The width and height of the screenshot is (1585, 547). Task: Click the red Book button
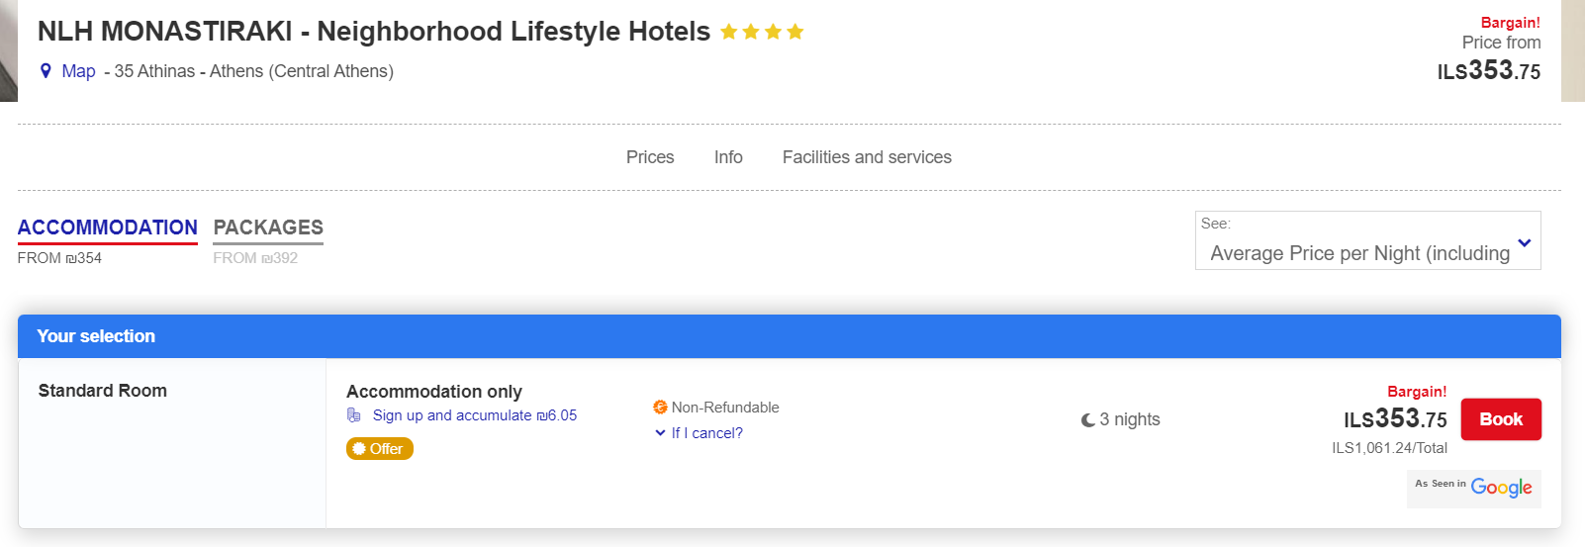click(x=1501, y=419)
